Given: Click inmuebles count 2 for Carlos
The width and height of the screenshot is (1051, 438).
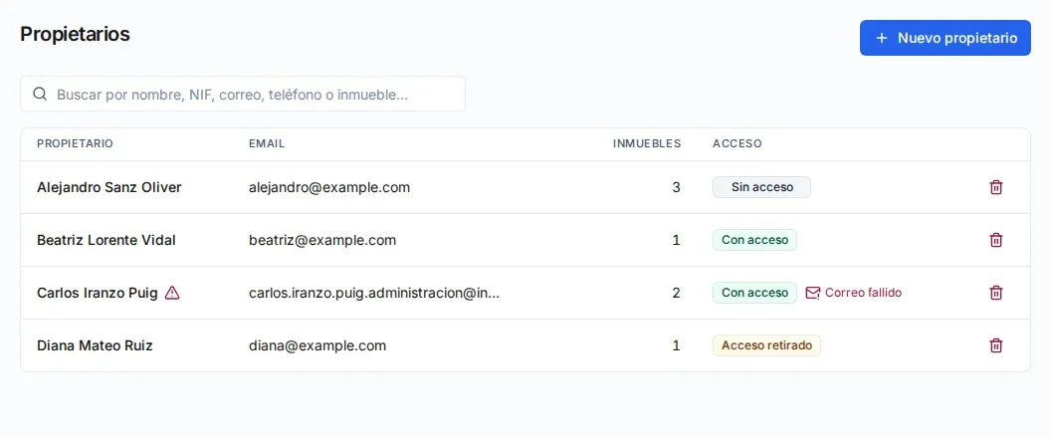Looking at the screenshot, I should click(677, 293).
